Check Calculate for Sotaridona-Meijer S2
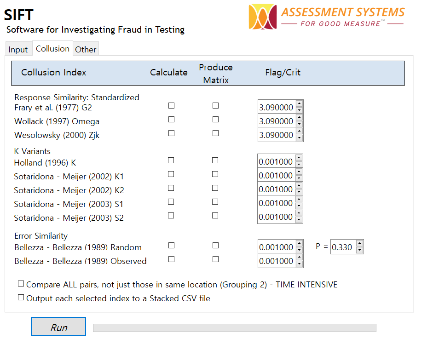439x338 pixels. 171,216
